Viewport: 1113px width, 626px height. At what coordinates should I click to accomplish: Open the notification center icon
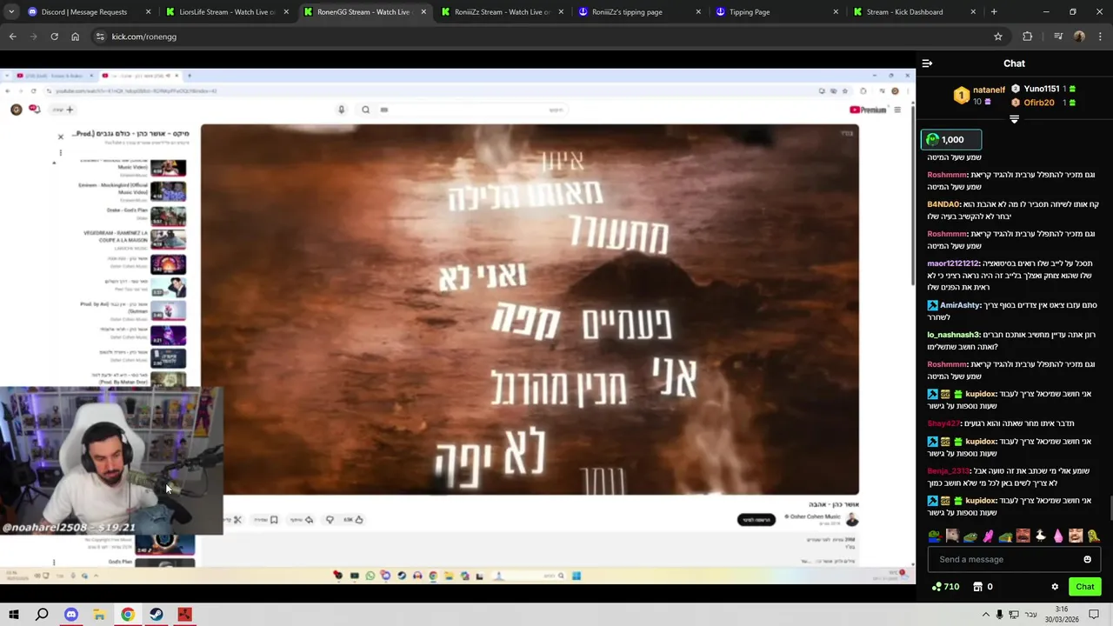pyautogui.click(x=1094, y=615)
